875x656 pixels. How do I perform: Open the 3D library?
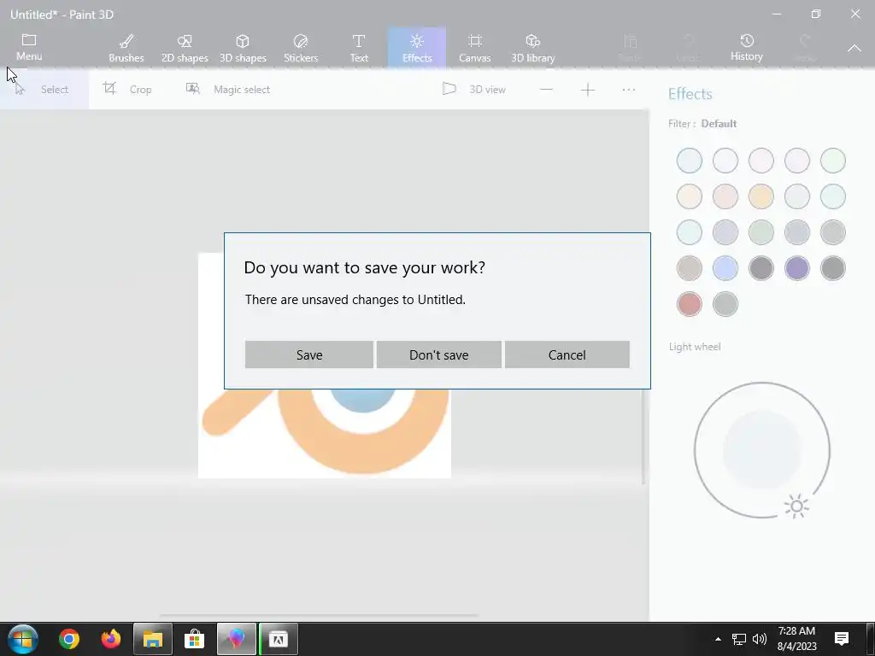coord(533,48)
